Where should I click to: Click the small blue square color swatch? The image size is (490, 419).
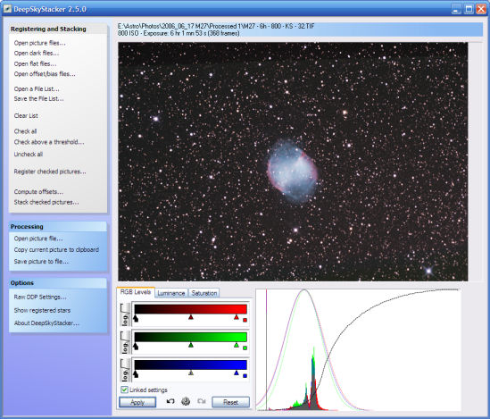245,376
